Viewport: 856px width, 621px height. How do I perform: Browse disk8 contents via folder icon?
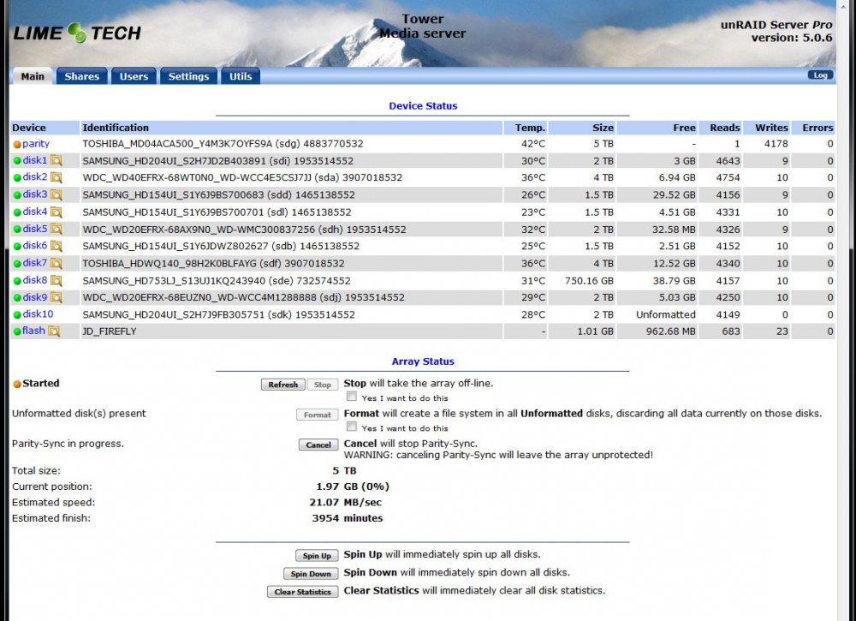(56, 281)
